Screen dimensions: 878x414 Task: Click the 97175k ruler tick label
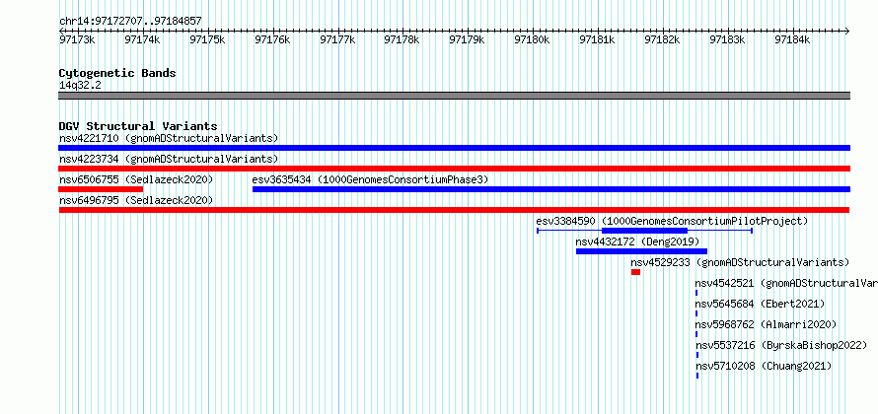(207, 39)
